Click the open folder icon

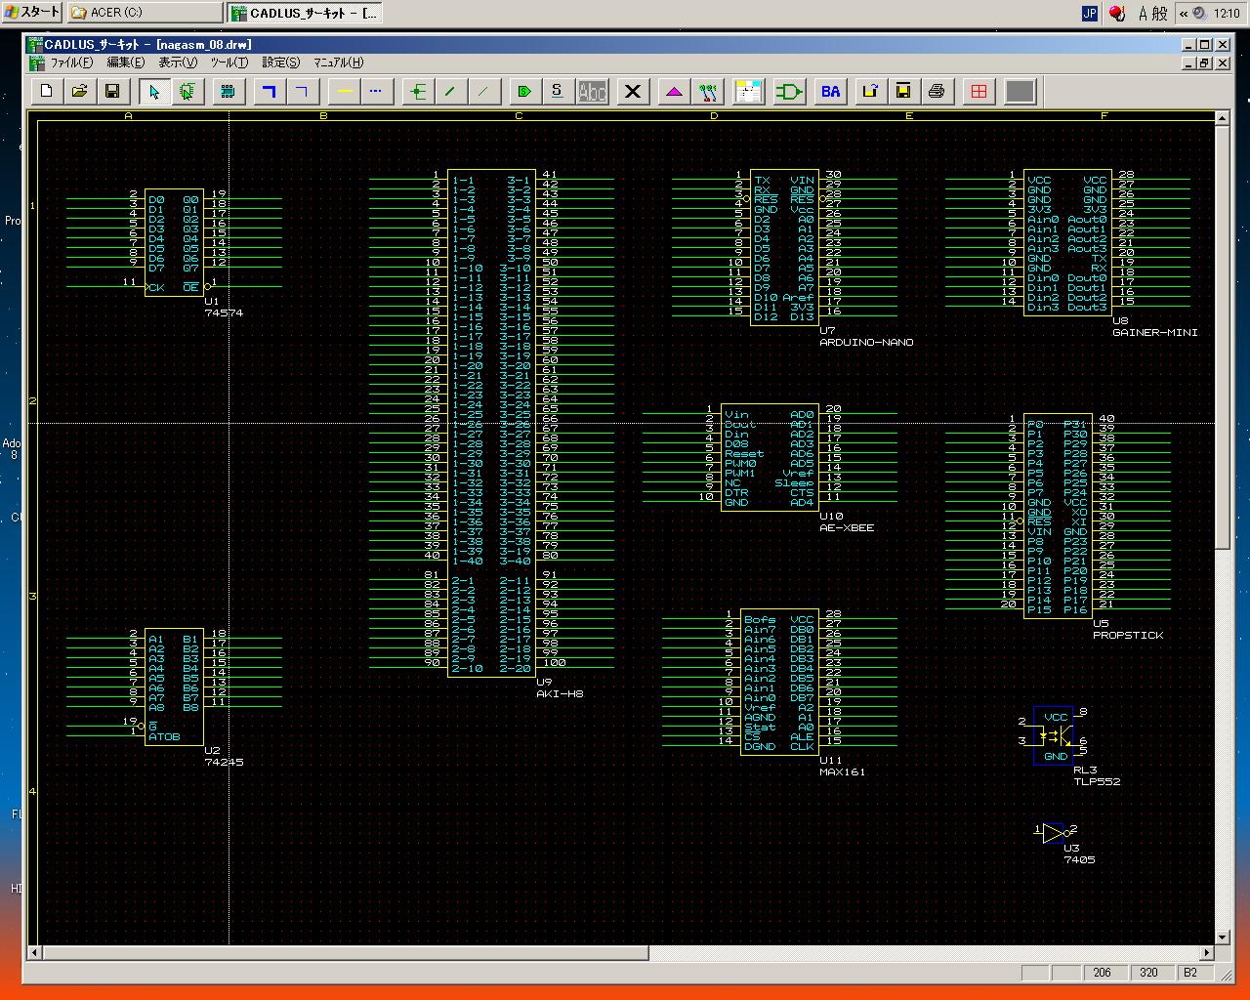click(x=80, y=92)
